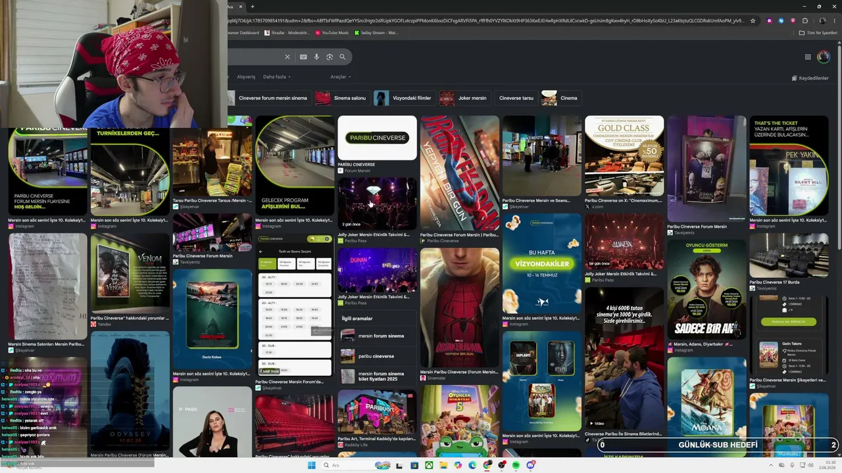
Task: Open the VENOM poster image result
Action: pos(130,273)
